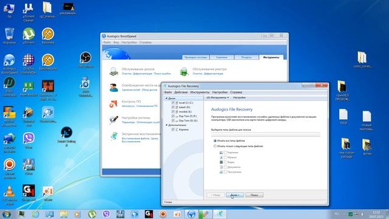Select 'Искать только следующие типы файлов' radio
Viewport: 389px width, 219px height.
[215, 147]
